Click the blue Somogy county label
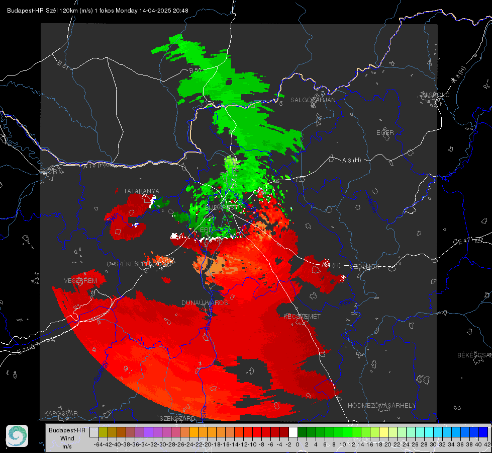Viewport: 492px width, 453px height. 101,371
